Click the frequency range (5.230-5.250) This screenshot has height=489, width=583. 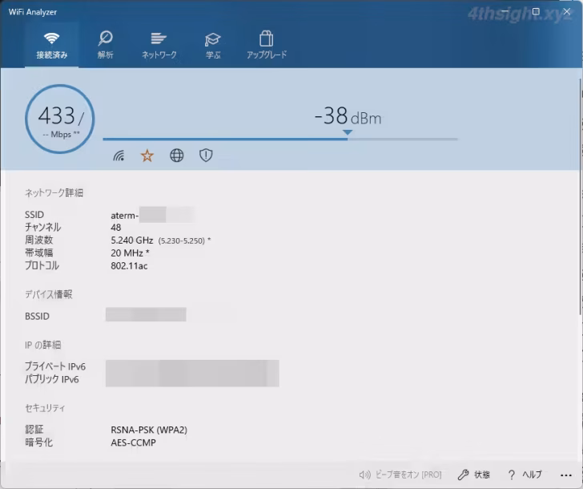pyautogui.click(x=182, y=240)
